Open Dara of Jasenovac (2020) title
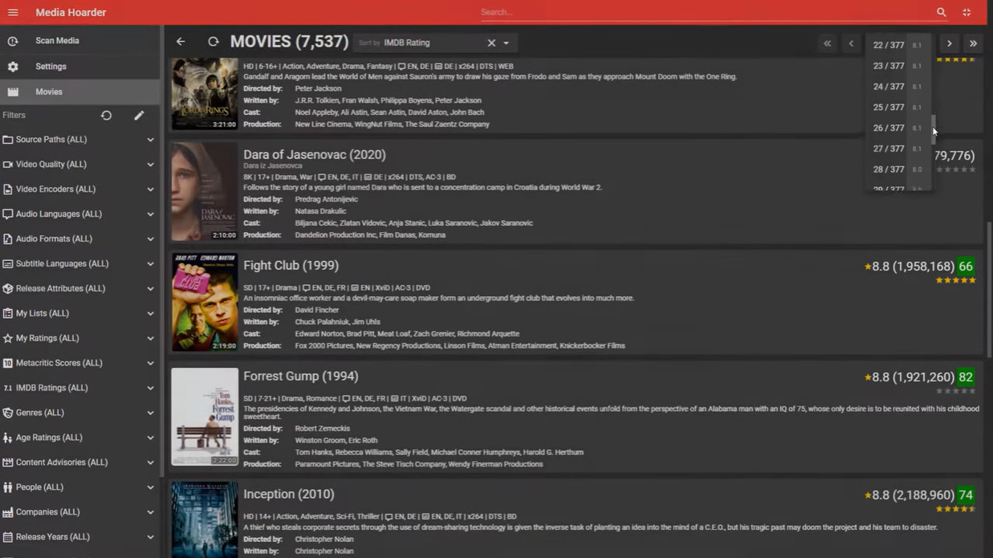This screenshot has height=558, width=993. pyautogui.click(x=315, y=155)
